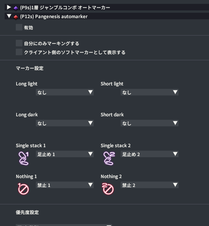The width and height of the screenshot is (209, 226).
Task: Open the 禁止 2 marker dropdown
Action: click(150, 185)
